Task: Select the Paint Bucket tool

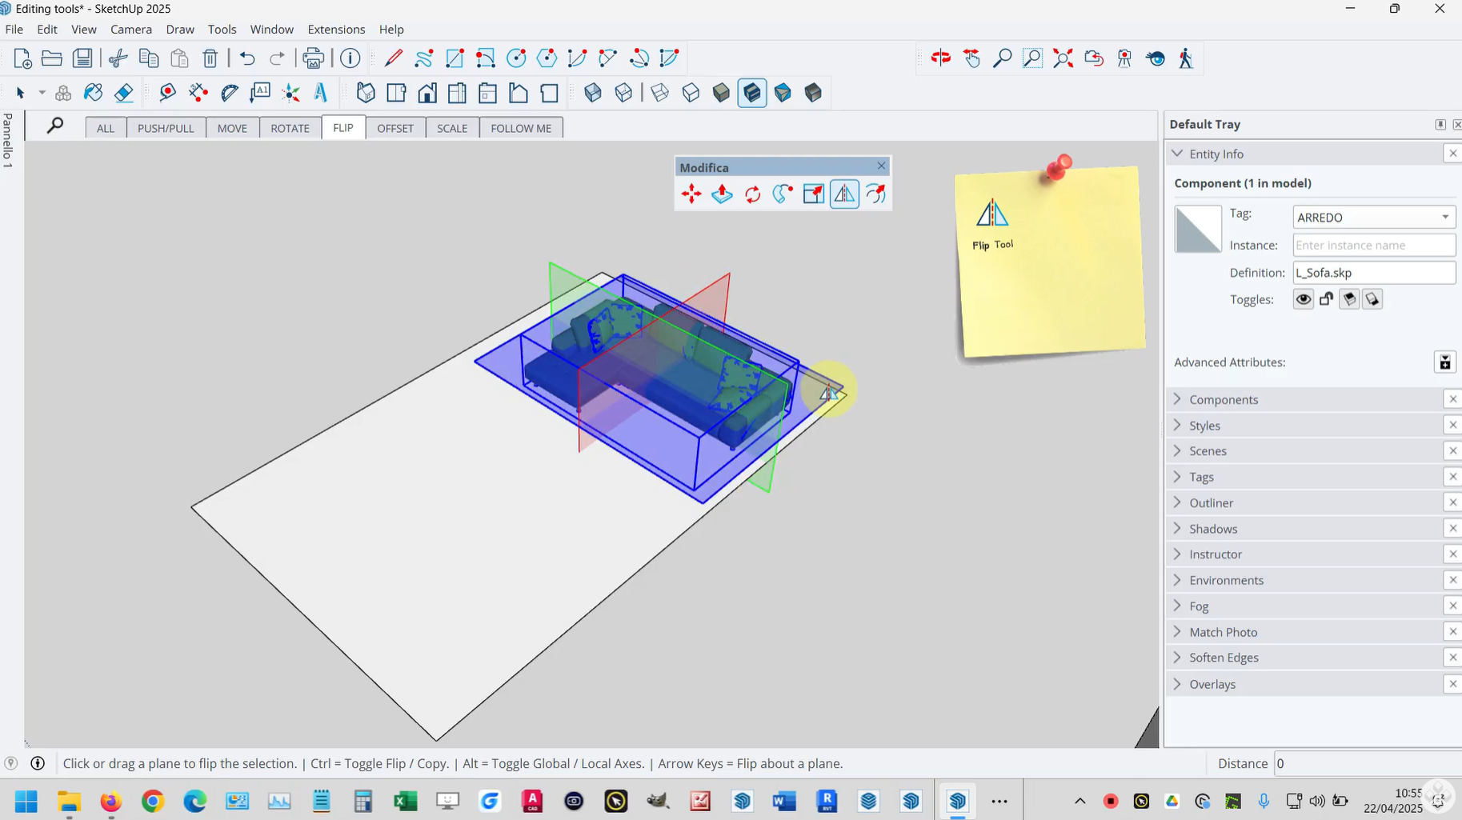Action: (94, 93)
